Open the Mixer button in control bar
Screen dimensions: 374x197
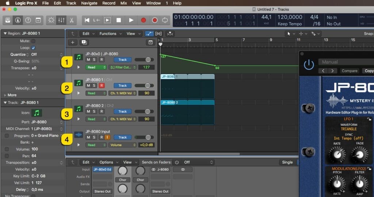coord(61,20)
